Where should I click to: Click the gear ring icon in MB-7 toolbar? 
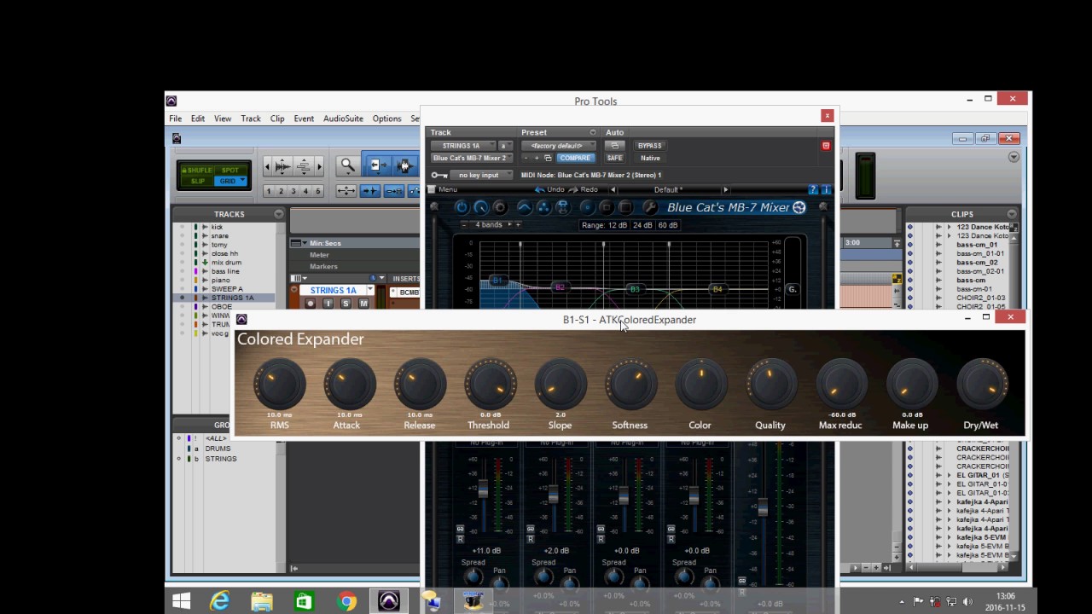(x=500, y=207)
